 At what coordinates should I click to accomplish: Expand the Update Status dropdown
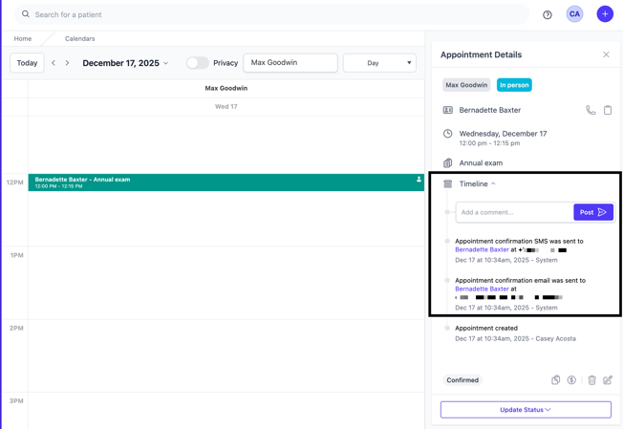tap(526, 410)
